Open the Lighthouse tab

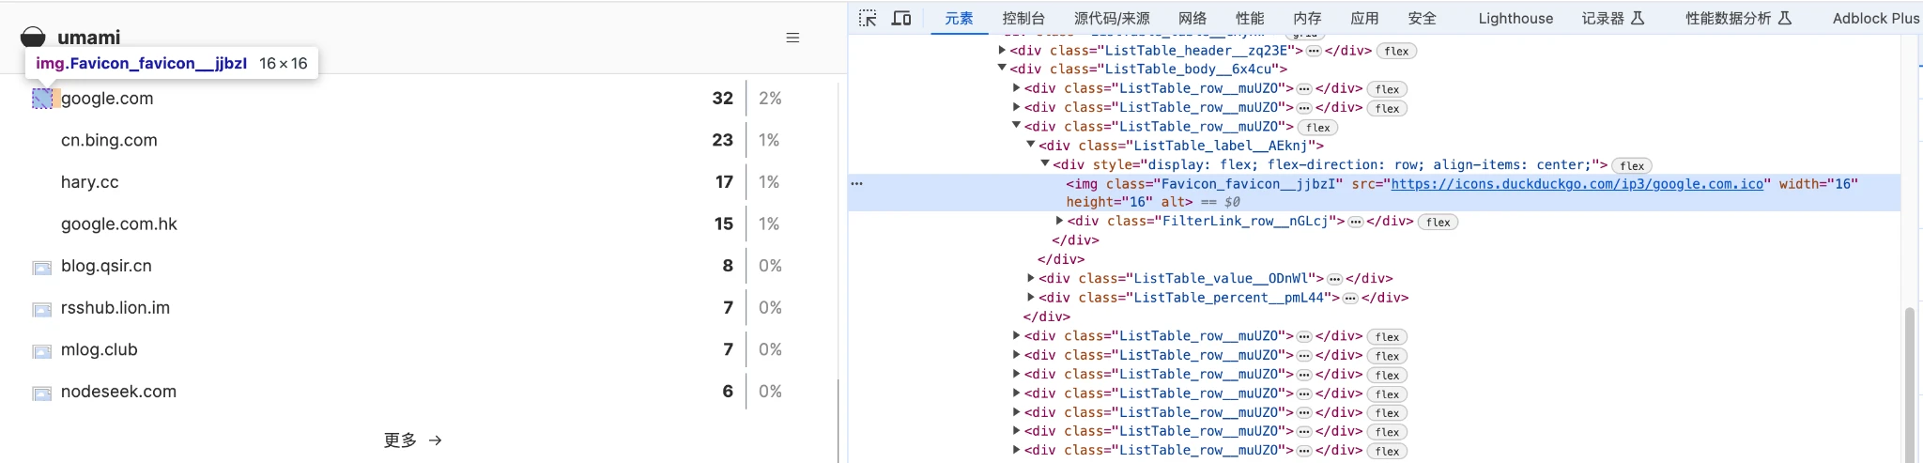pos(1515,18)
